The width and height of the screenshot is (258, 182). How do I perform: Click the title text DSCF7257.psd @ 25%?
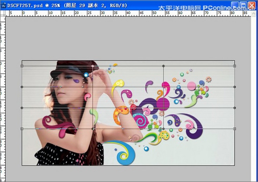point(34,6)
